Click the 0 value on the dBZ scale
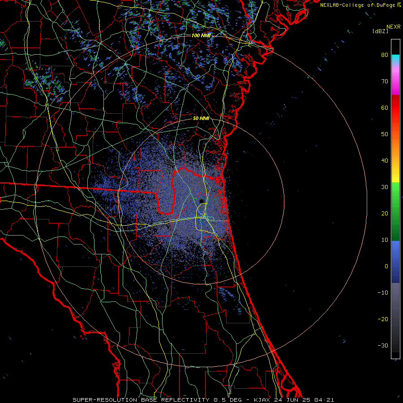 (386, 266)
